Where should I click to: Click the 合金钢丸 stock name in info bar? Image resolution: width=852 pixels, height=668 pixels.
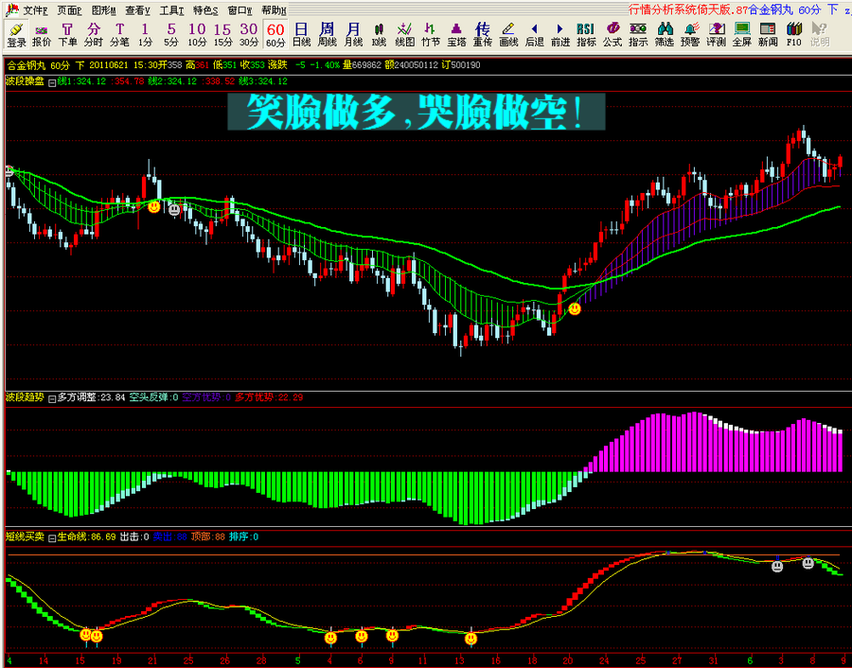27,65
